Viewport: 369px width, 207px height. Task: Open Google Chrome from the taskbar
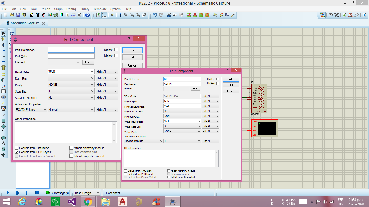[88, 202]
